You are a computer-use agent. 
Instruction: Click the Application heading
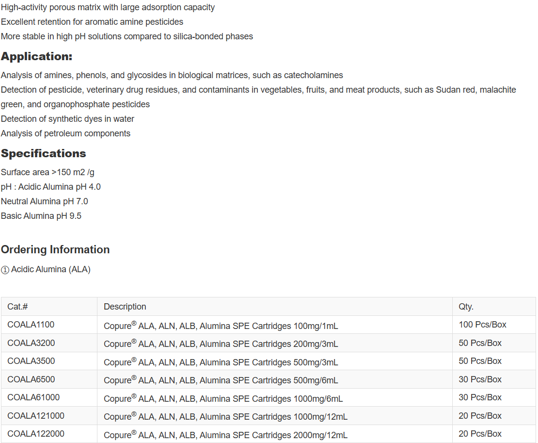36,56
